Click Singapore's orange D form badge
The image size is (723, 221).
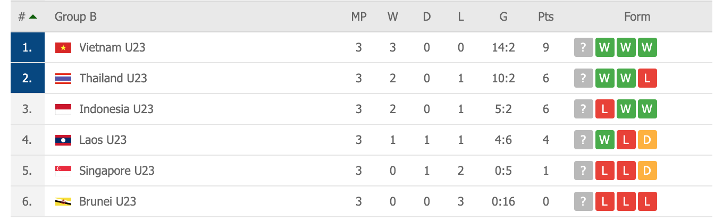[x=647, y=171]
